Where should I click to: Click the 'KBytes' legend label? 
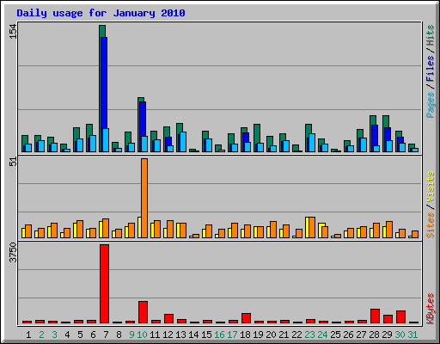[431, 309]
